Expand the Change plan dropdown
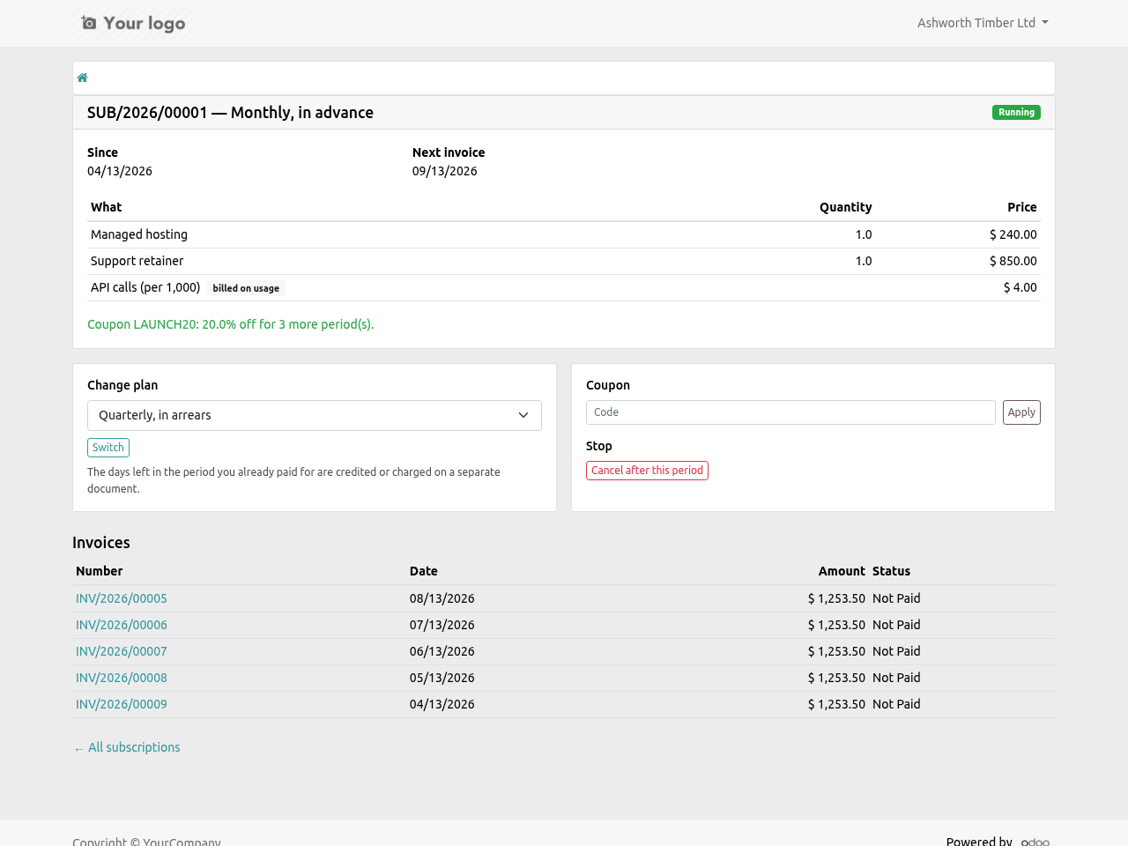1128x846 pixels. (x=315, y=415)
